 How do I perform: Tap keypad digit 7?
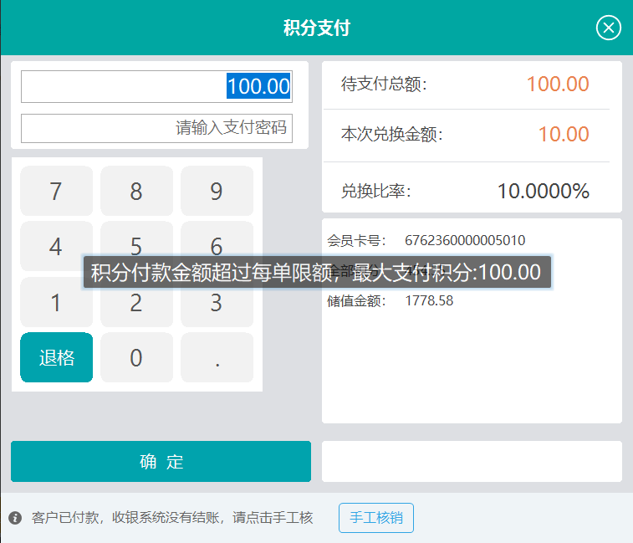[x=56, y=191]
